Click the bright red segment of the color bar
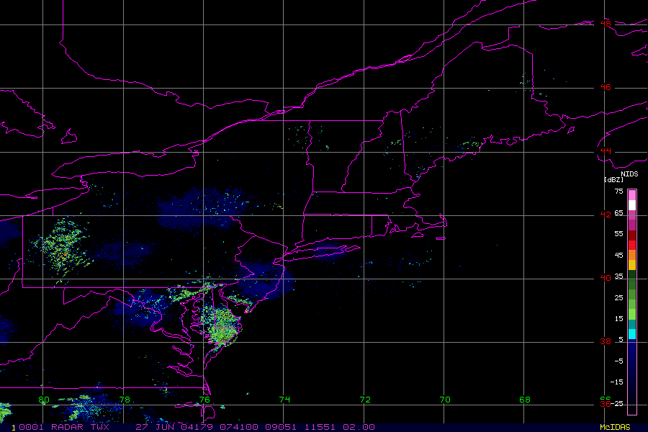The width and height of the screenshot is (648, 432). point(632,245)
